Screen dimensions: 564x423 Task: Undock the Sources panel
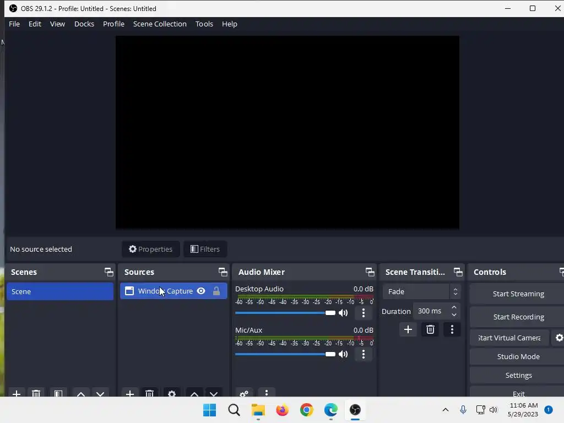click(x=223, y=272)
